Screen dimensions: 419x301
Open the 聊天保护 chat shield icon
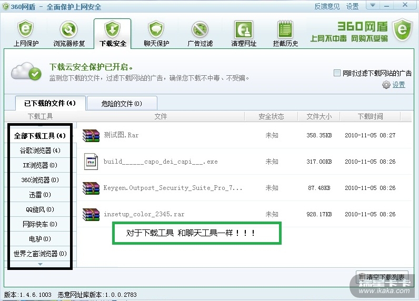coord(156,29)
